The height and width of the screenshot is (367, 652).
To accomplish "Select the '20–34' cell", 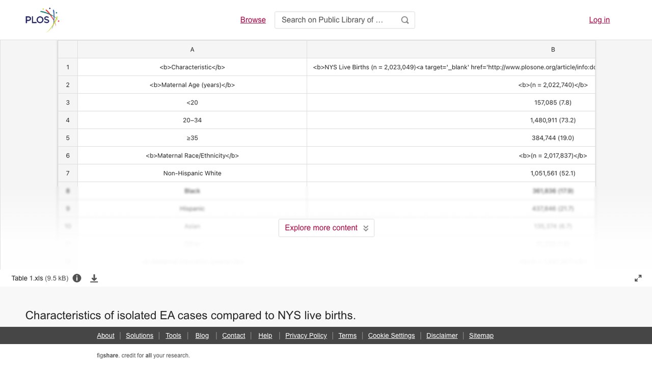I will (192, 120).
